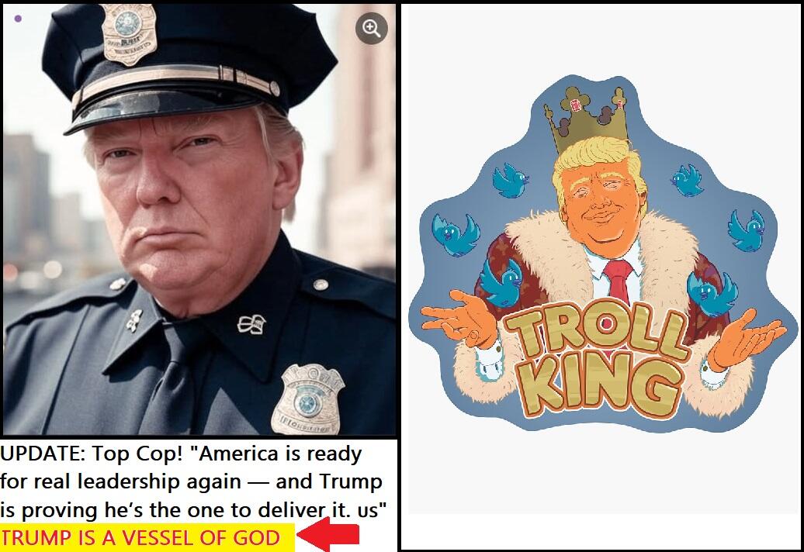
Task: Click the badge on the police cap
Action: tap(128, 34)
